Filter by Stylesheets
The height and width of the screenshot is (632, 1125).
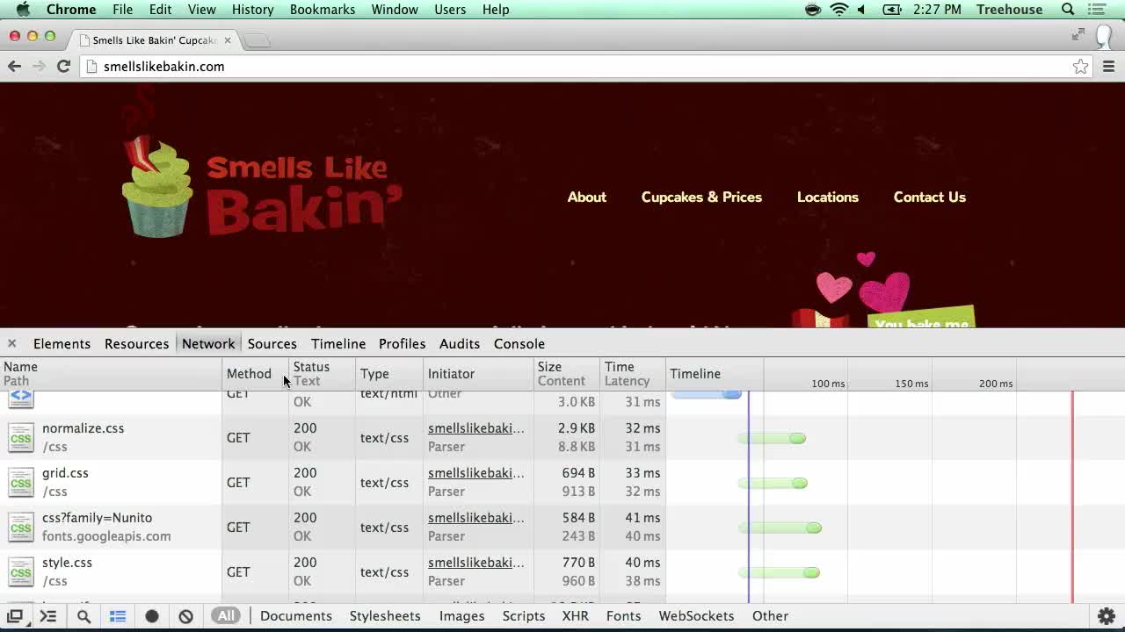[385, 616]
